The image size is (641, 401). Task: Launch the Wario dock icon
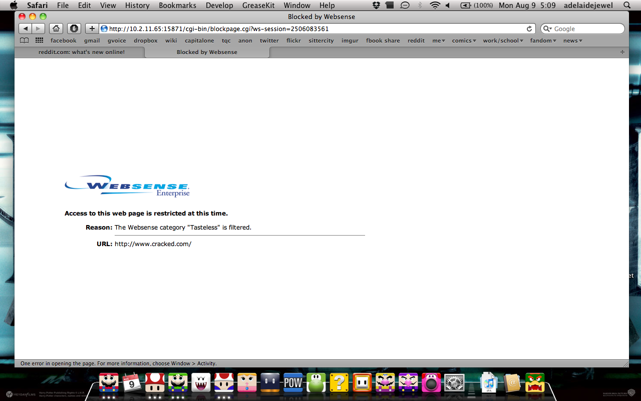coord(385,383)
